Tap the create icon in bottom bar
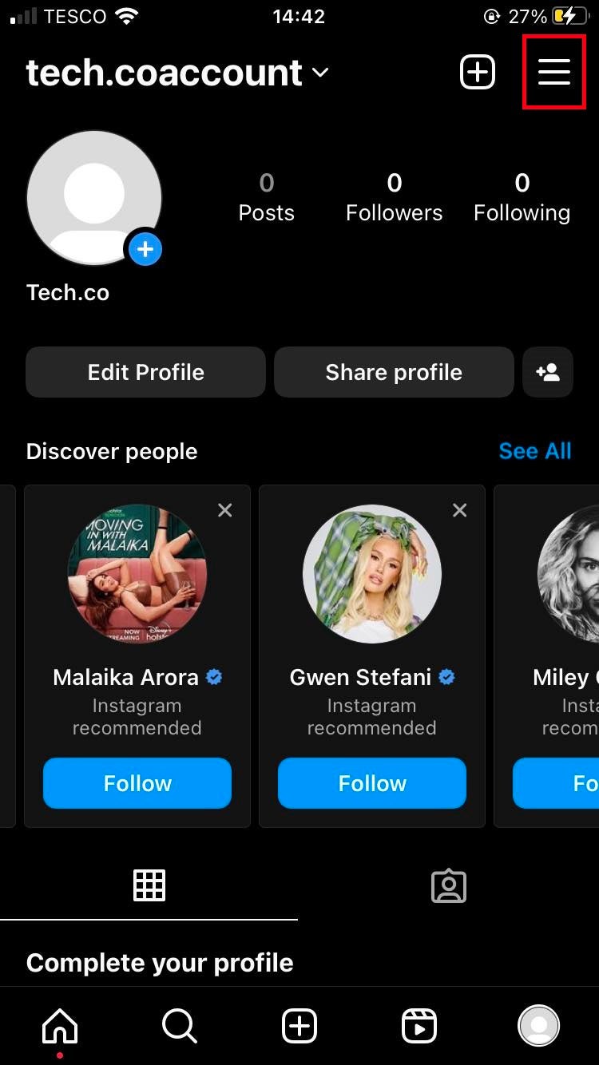 (x=299, y=1025)
